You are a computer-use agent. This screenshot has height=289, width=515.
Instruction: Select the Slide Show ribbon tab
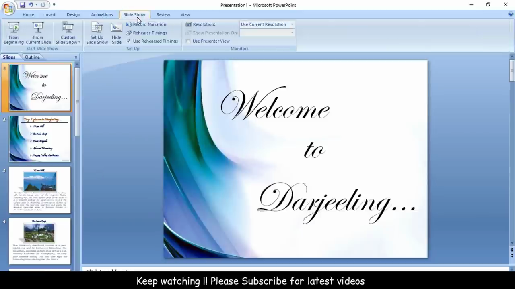134,14
